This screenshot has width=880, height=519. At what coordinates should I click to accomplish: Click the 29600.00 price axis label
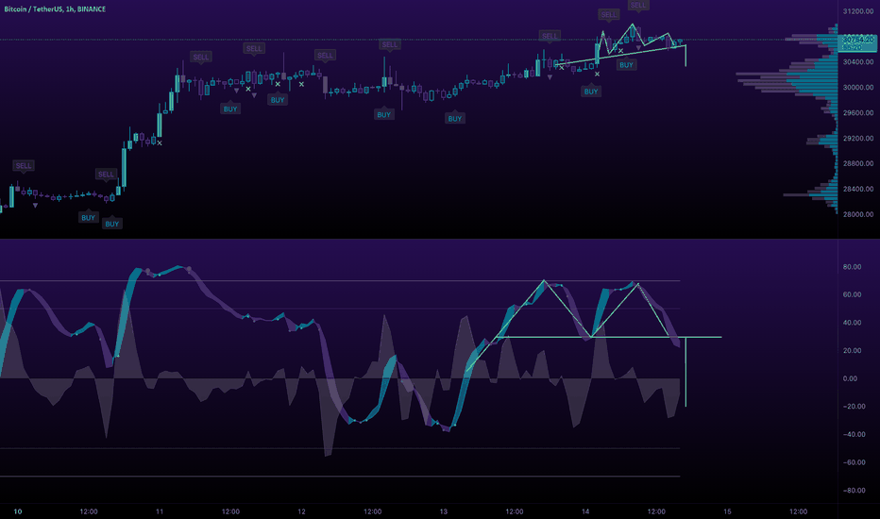(858, 113)
